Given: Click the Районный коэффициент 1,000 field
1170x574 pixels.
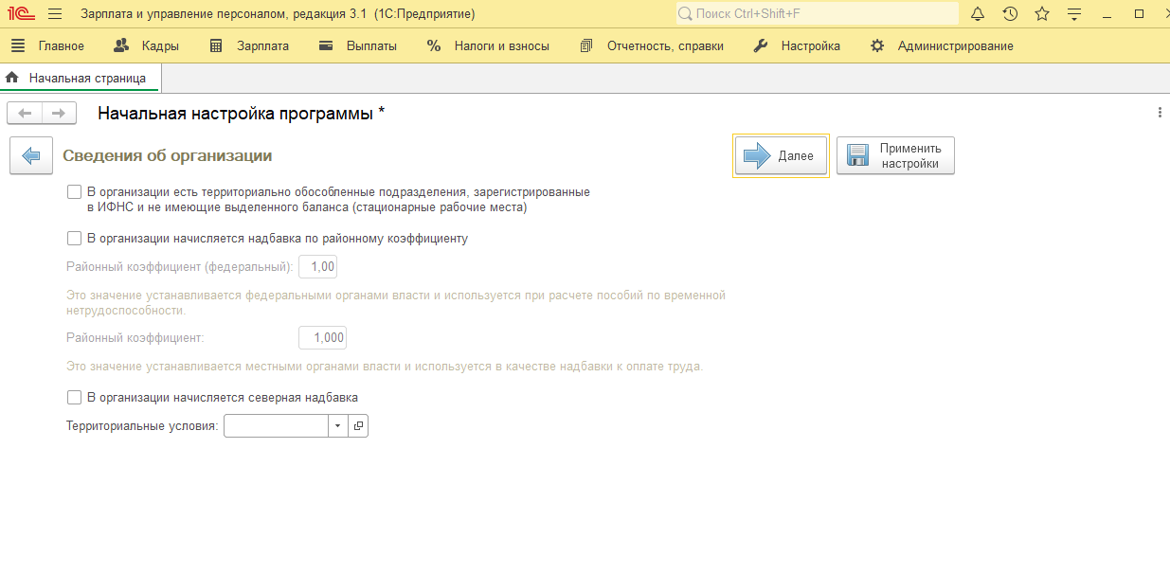Looking at the screenshot, I should (322, 338).
